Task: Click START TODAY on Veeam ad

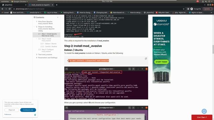Action: (162, 62)
